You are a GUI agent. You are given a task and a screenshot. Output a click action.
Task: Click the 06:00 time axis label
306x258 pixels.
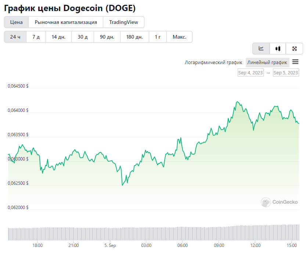coord(183,245)
